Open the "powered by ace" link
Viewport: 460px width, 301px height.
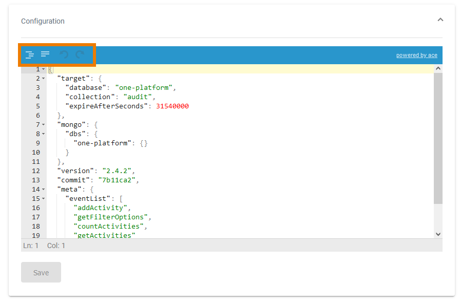(x=416, y=55)
